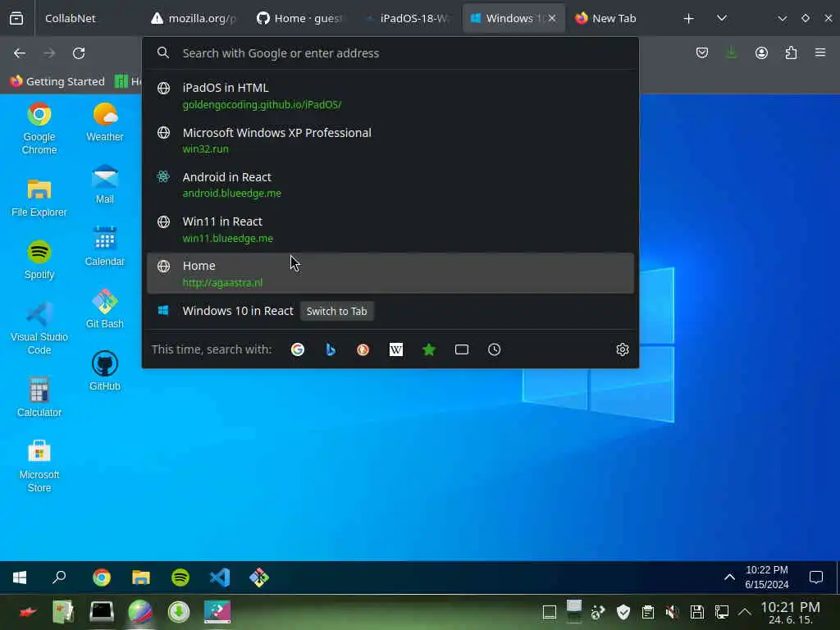Screen dimensions: 840x630
Task: Focus the address search field
Action: click(390, 53)
